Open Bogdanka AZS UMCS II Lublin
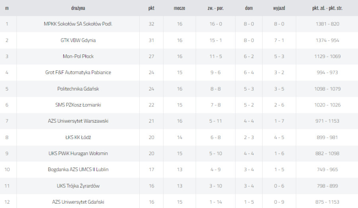This screenshot has height=208, width=358. [78, 169]
